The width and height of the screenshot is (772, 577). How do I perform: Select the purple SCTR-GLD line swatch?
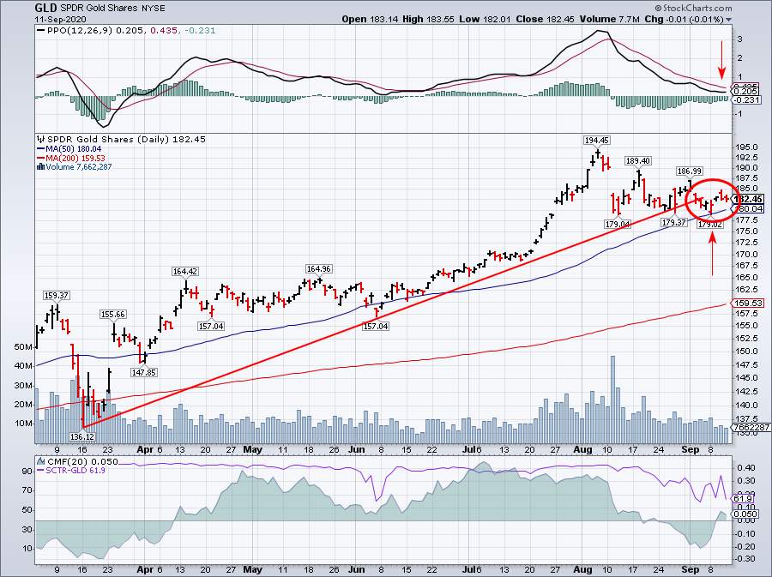click(41, 471)
